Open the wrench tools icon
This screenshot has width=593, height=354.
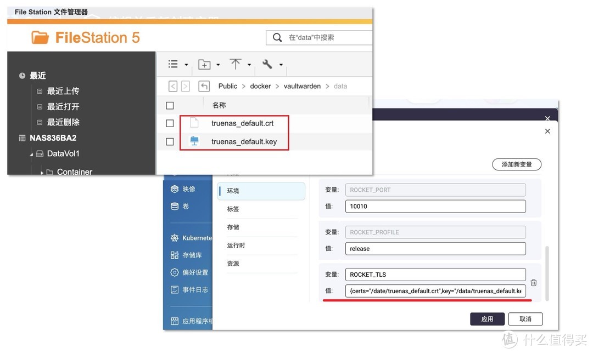[x=267, y=64]
